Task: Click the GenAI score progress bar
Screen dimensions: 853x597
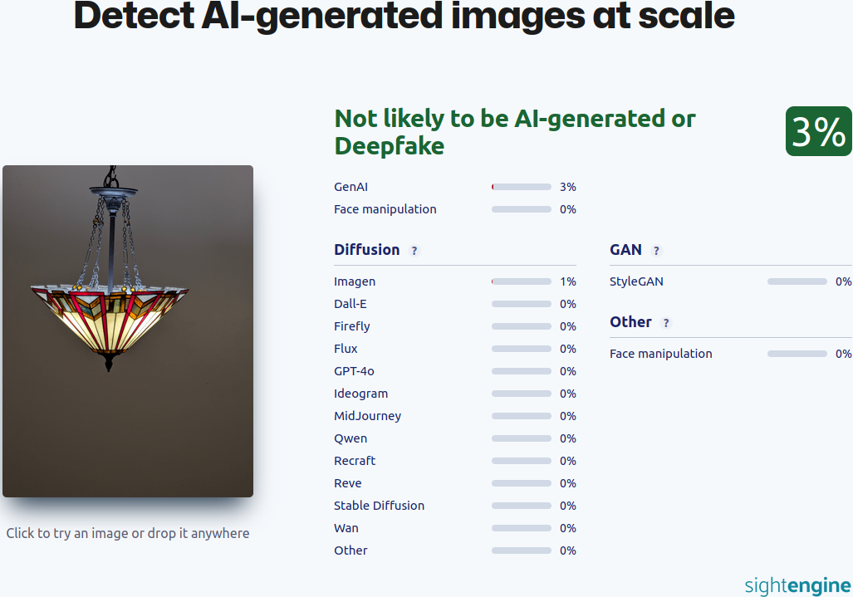Action: click(x=522, y=187)
